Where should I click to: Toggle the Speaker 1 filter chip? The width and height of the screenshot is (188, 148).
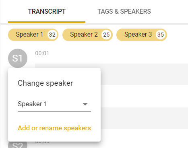pos(33,35)
